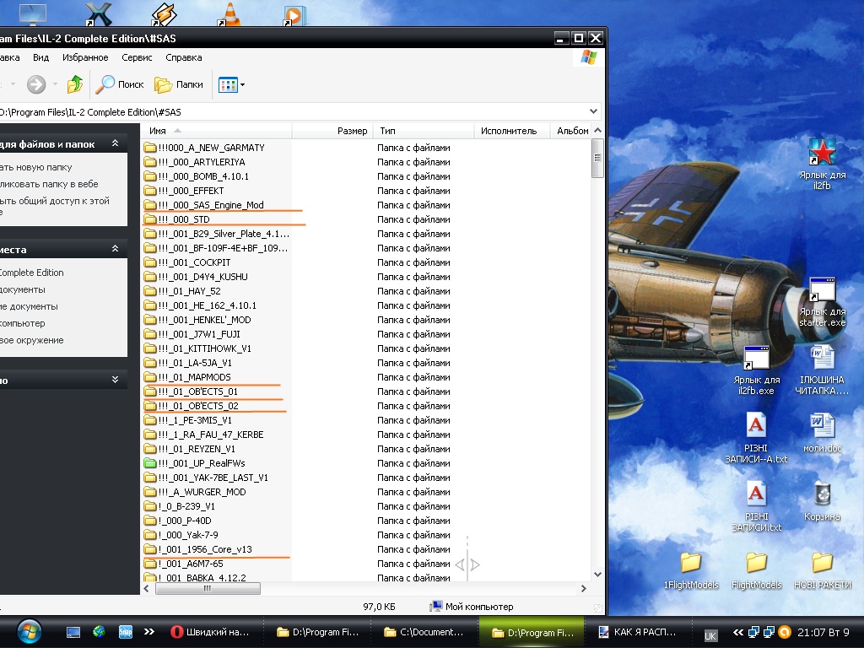Click the Up folder toolbar icon
The image size is (864, 648).
coord(75,84)
